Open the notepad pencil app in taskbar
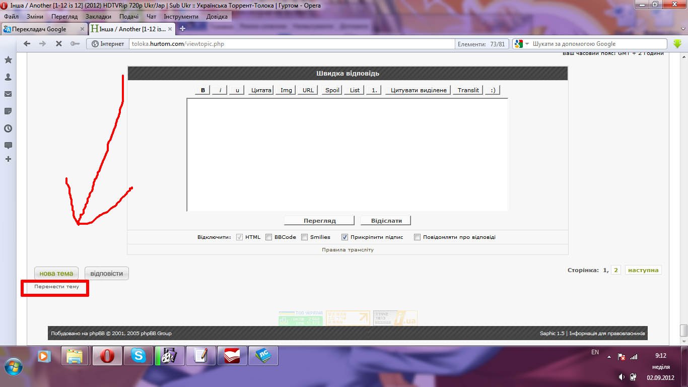This screenshot has width=688, height=387. [x=200, y=356]
